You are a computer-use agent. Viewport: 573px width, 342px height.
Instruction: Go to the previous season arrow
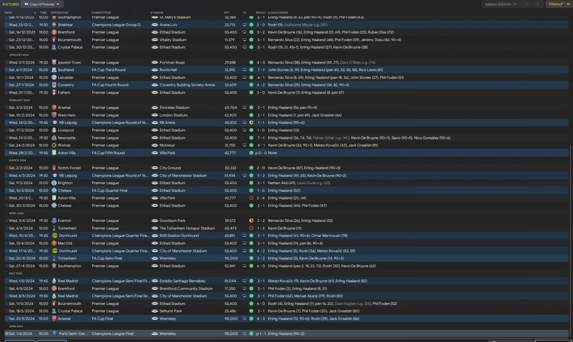pyautogui.click(x=526, y=4)
